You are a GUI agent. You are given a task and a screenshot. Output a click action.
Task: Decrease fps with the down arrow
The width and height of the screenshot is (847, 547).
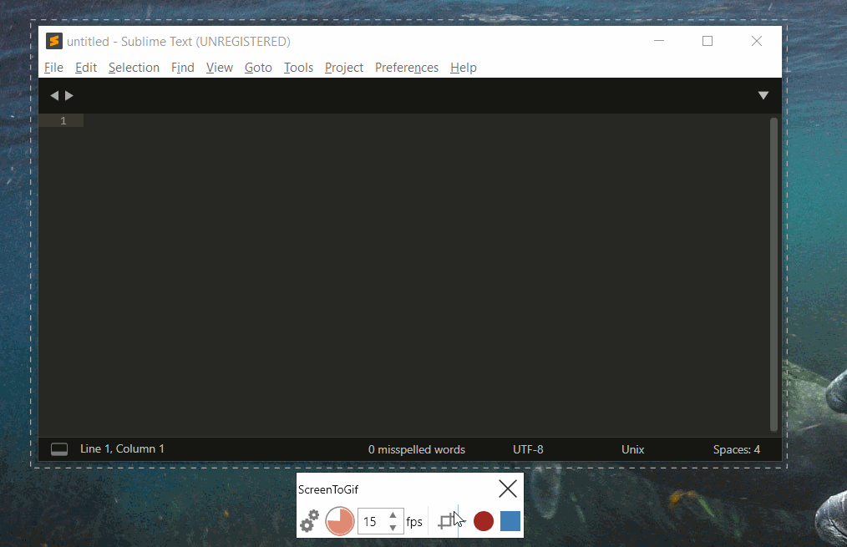coord(393,528)
